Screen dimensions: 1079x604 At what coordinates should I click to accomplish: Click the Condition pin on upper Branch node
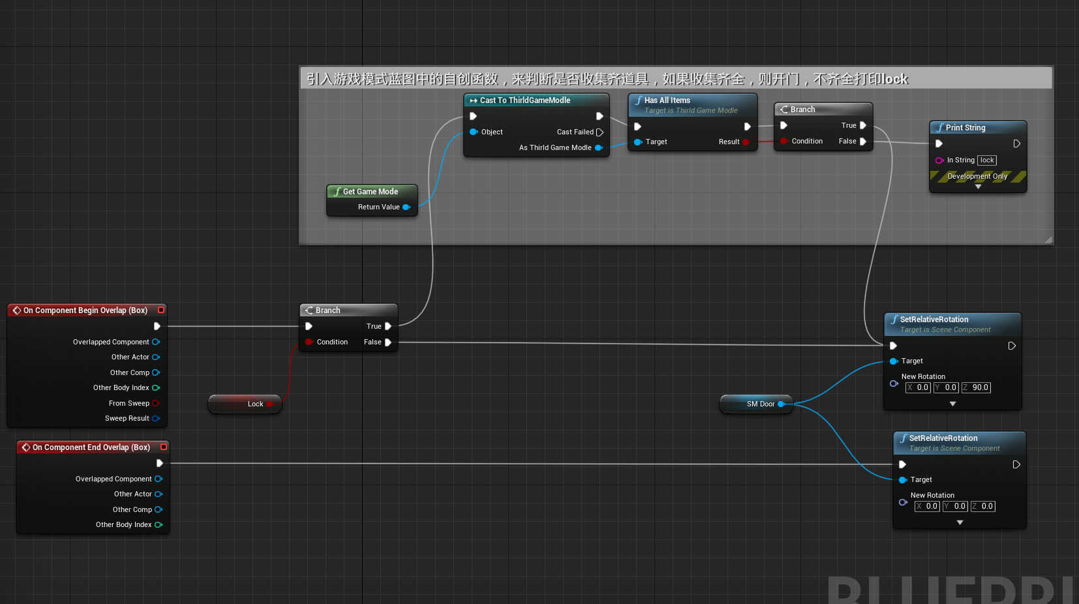point(784,141)
